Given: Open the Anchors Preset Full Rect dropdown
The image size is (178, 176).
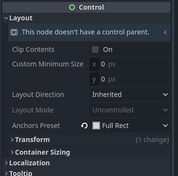Looking at the screenshot, I should click(130, 126).
